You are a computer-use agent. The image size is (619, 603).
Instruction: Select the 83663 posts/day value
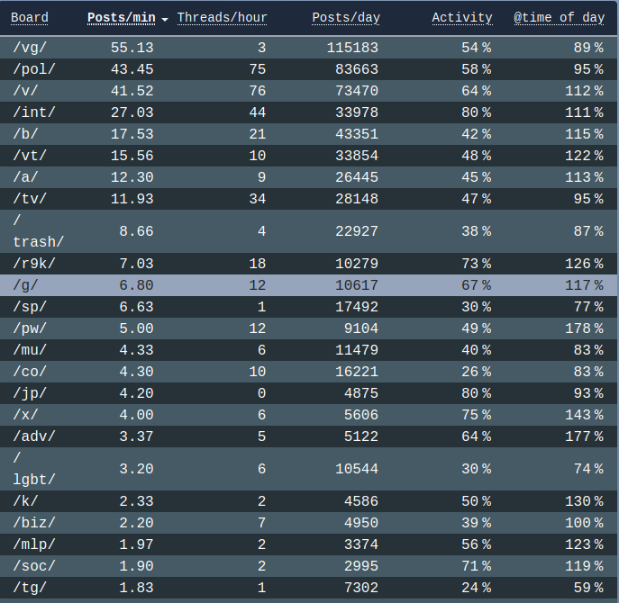coord(357,69)
